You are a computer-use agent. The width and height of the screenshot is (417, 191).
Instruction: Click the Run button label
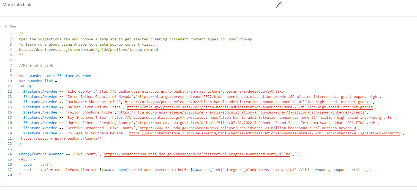click(12, 26)
